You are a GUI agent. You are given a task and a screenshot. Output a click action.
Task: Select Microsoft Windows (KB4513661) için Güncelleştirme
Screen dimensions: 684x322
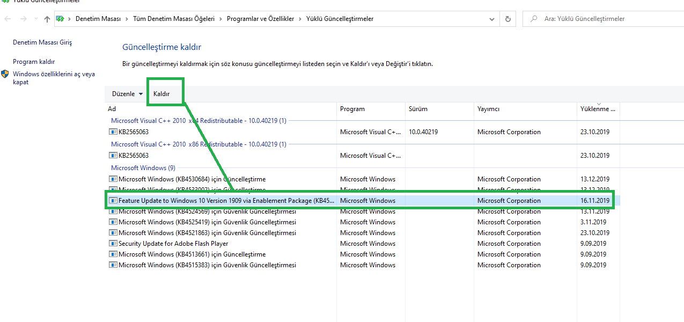click(x=362, y=254)
